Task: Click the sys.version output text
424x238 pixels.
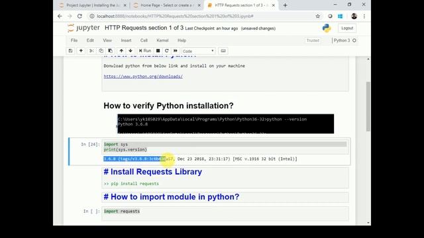Action: (200, 159)
